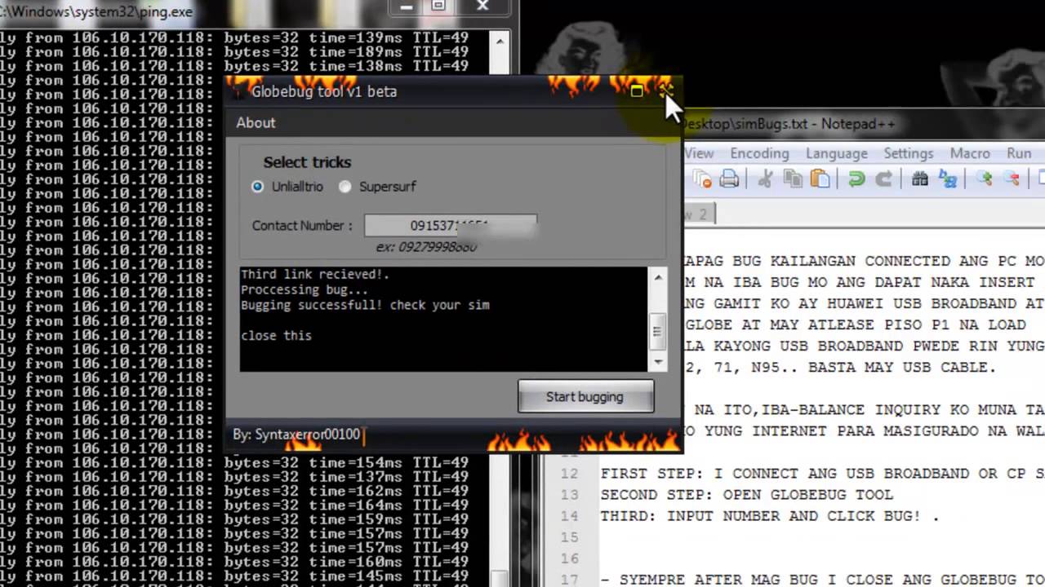Image resolution: width=1045 pixels, height=587 pixels.
Task: Click the 'ex: 0927999...' example text
Action: (426, 246)
